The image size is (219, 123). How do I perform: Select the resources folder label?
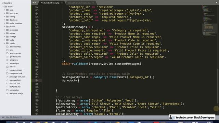click(14, 30)
